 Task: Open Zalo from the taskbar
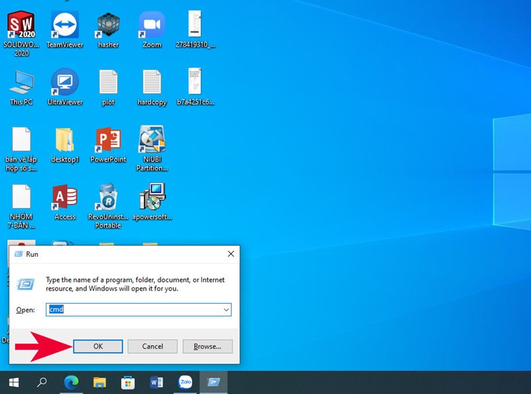click(186, 383)
